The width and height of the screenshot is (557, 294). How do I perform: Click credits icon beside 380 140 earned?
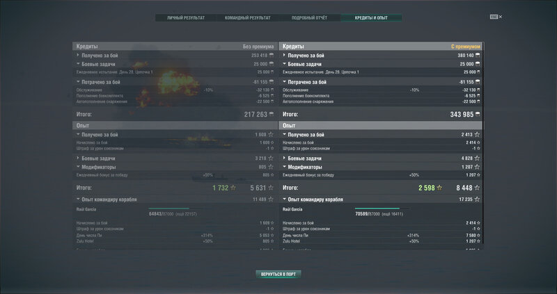pyautogui.click(x=479, y=55)
